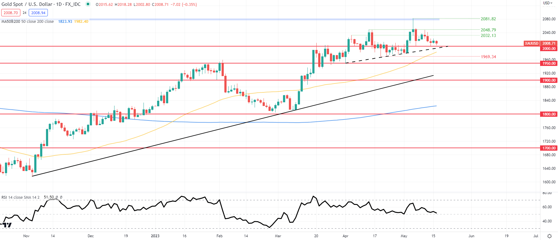The width and height of the screenshot is (558, 240).
Task: Click the 2000.00 horizontal line price label
Action: [549, 49]
